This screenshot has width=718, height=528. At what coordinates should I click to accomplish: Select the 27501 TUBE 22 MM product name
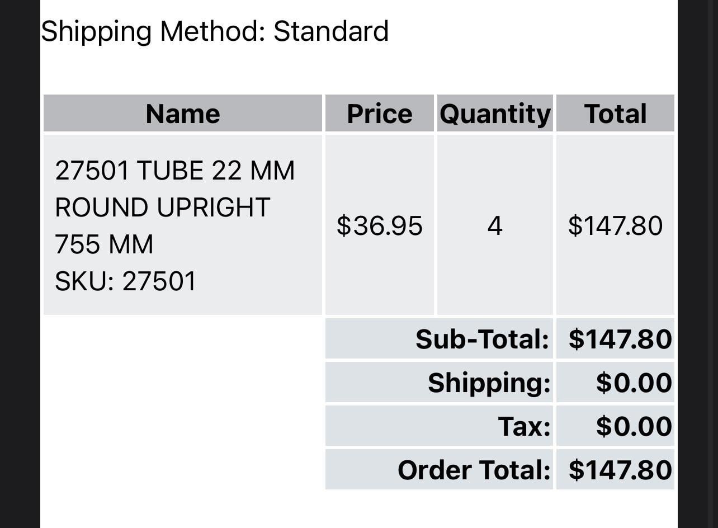(x=174, y=171)
